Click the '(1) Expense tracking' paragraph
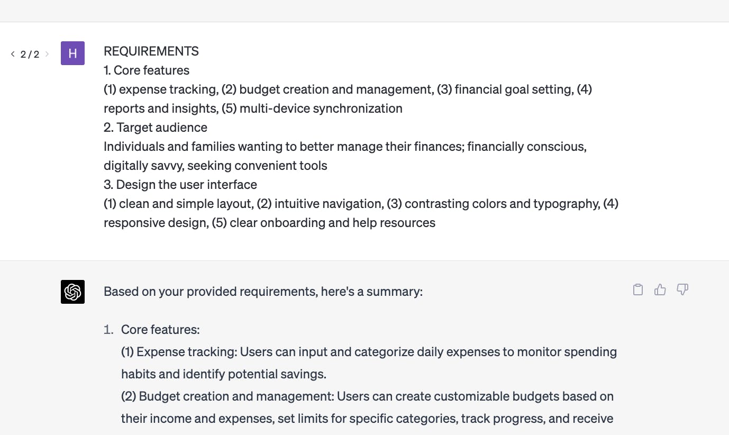This screenshot has width=729, height=435. click(369, 363)
